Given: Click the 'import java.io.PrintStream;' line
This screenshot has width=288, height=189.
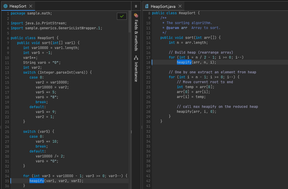Looking at the screenshot, I should pyautogui.click(x=38, y=23).
